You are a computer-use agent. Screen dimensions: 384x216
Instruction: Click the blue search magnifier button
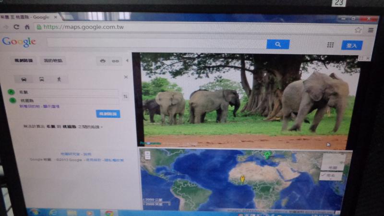[x=278, y=44]
